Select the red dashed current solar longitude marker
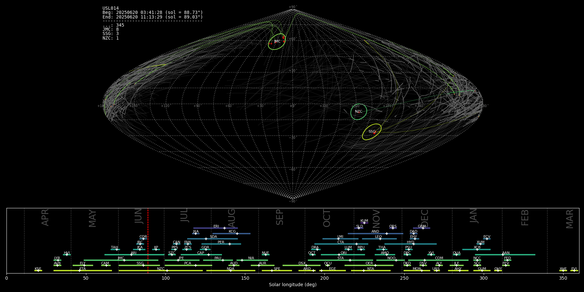Image resolution: width=584 pixels, height=292 pixels. click(148, 240)
